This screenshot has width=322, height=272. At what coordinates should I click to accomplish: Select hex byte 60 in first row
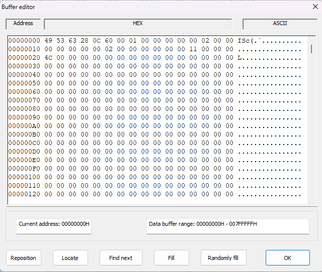click(109, 41)
